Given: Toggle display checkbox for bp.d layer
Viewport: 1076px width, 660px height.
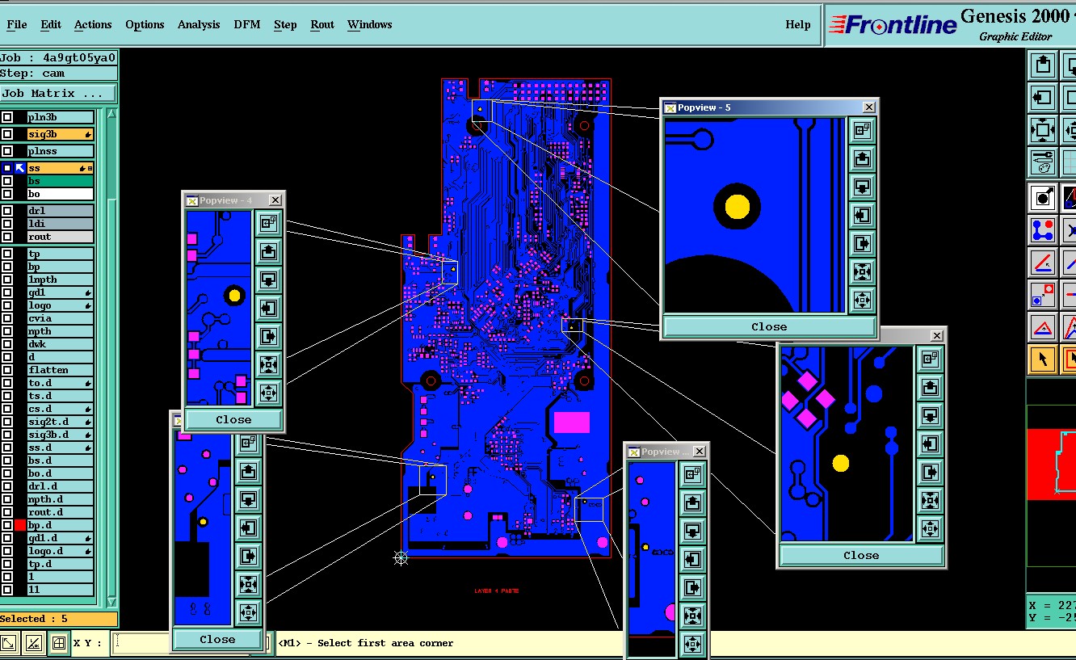Looking at the screenshot, I should [7, 525].
